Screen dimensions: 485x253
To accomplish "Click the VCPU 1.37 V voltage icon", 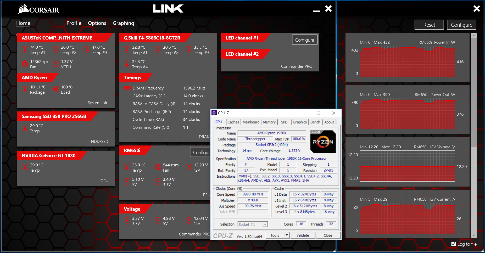I will pos(56,64).
